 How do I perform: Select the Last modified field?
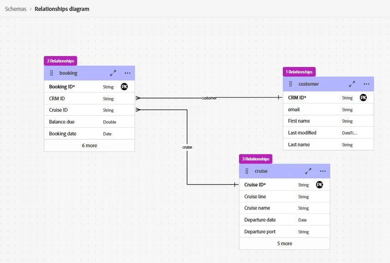point(328,133)
